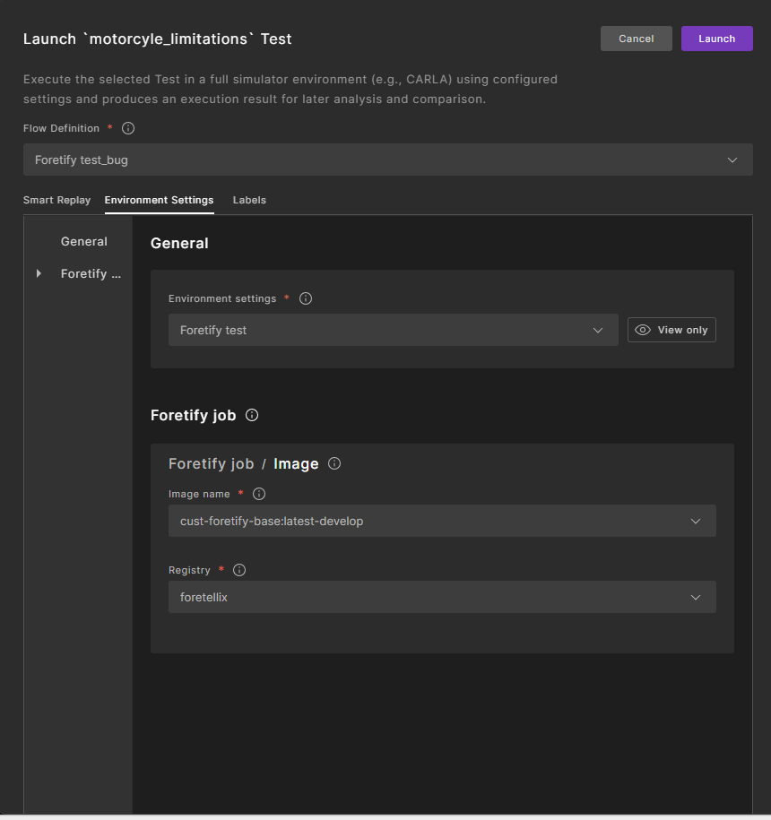Click info icon next to Foretify job heading
The image size is (771, 820).
(x=252, y=415)
